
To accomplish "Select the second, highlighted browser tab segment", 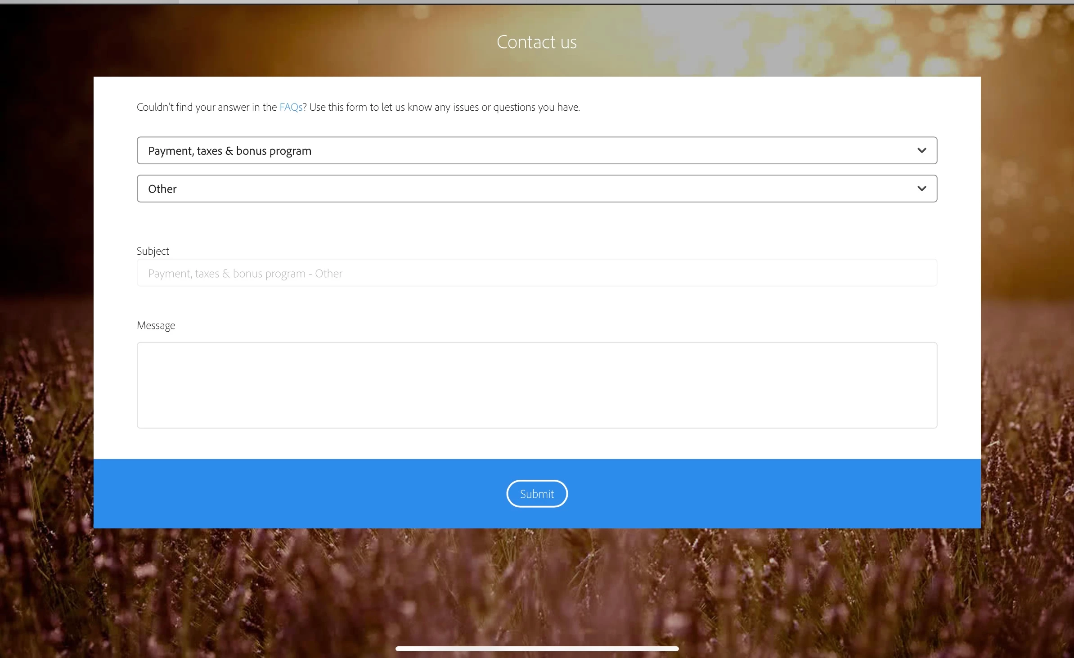I will (x=268, y=1).
